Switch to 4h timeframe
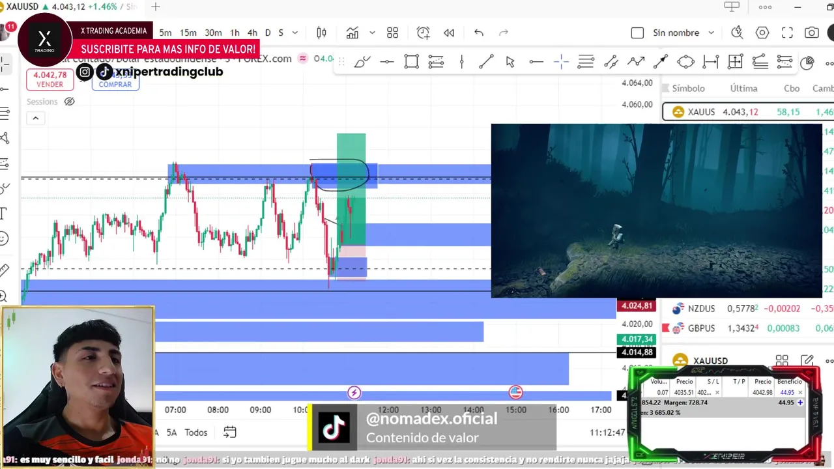 click(x=252, y=33)
